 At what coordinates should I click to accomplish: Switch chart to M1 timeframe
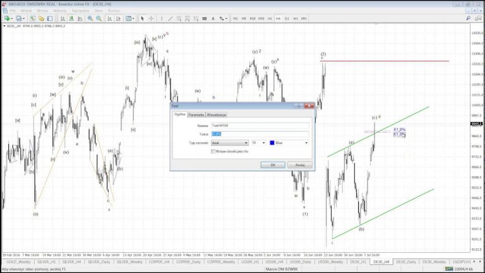[236, 18]
